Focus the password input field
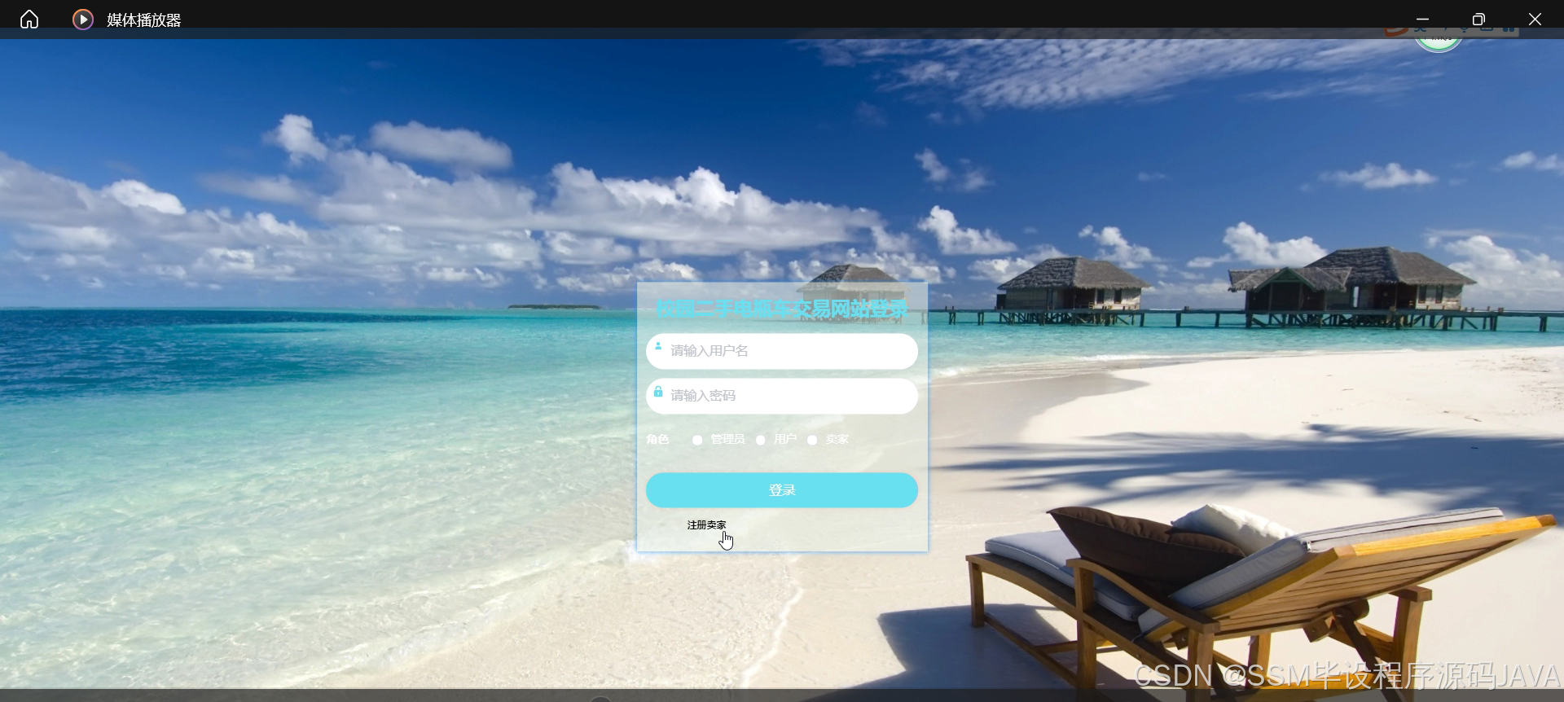Viewport: 1564px width, 702px height. pyautogui.click(x=782, y=396)
